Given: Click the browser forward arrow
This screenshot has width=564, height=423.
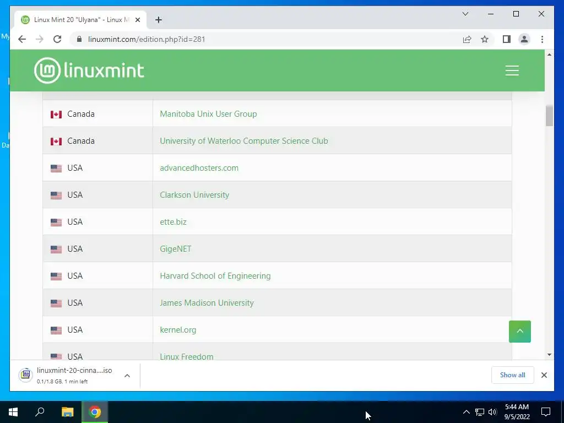Looking at the screenshot, I should [40, 39].
